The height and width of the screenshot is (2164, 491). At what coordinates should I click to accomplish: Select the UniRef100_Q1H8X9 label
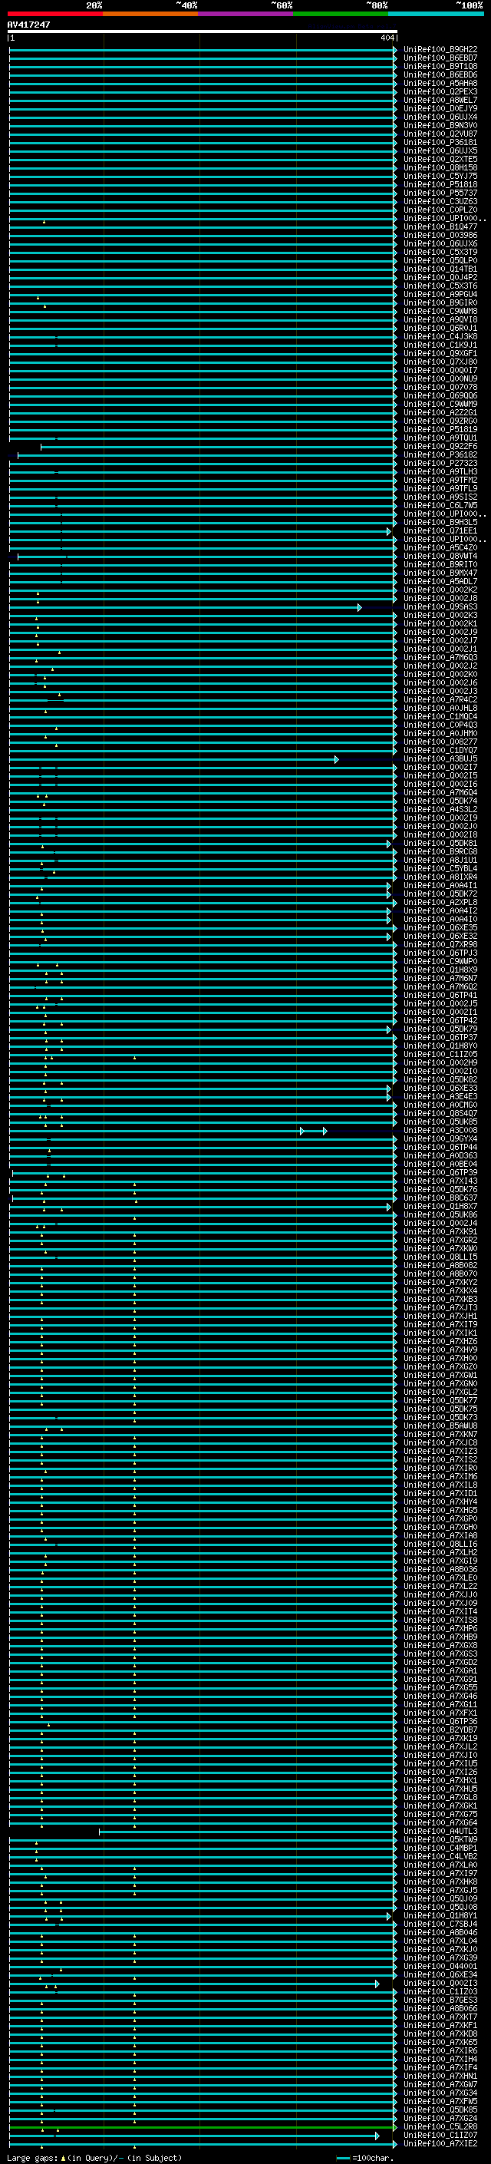440,970
